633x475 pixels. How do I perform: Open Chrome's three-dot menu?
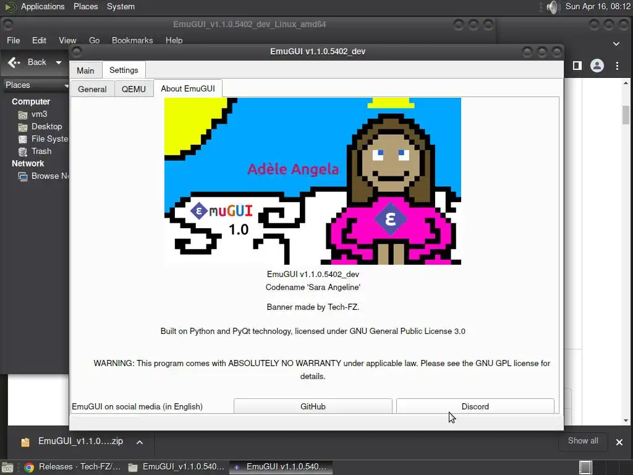coord(618,66)
